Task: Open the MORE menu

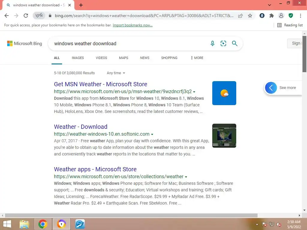Action: [197, 58]
